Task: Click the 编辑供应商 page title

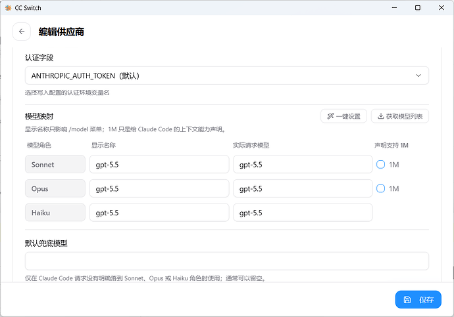Action: 61,32
